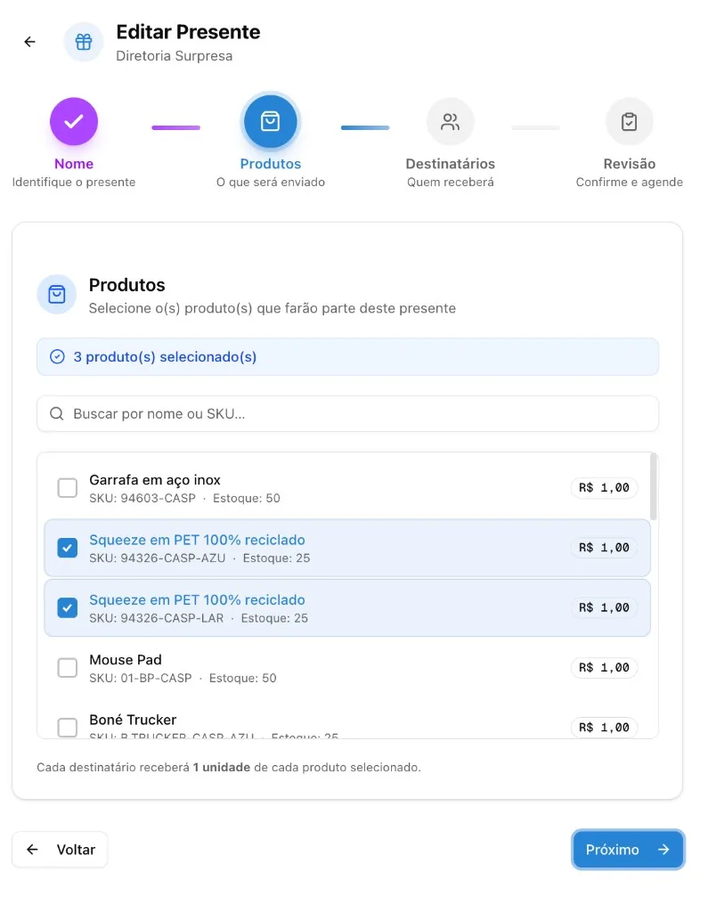The height and width of the screenshot is (912, 708).
Task: Uncheck Squeeze with SKU 94326-CASP-LAR
Action: [68, 607]
